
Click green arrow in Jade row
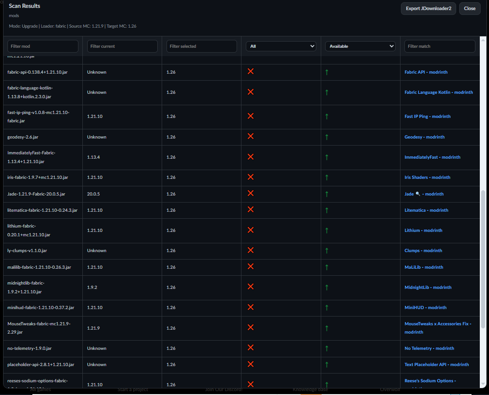[x=326, y=194]
